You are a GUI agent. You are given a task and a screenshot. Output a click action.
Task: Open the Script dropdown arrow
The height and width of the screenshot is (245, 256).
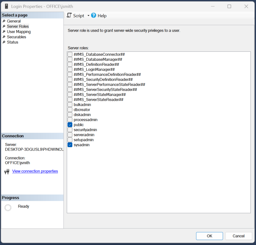88,16
